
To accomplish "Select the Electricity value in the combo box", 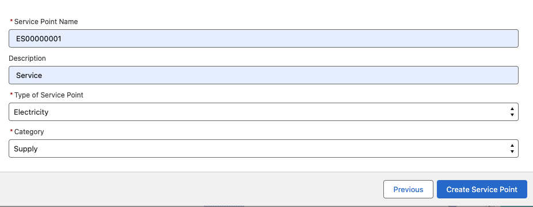I will [31, 112].
